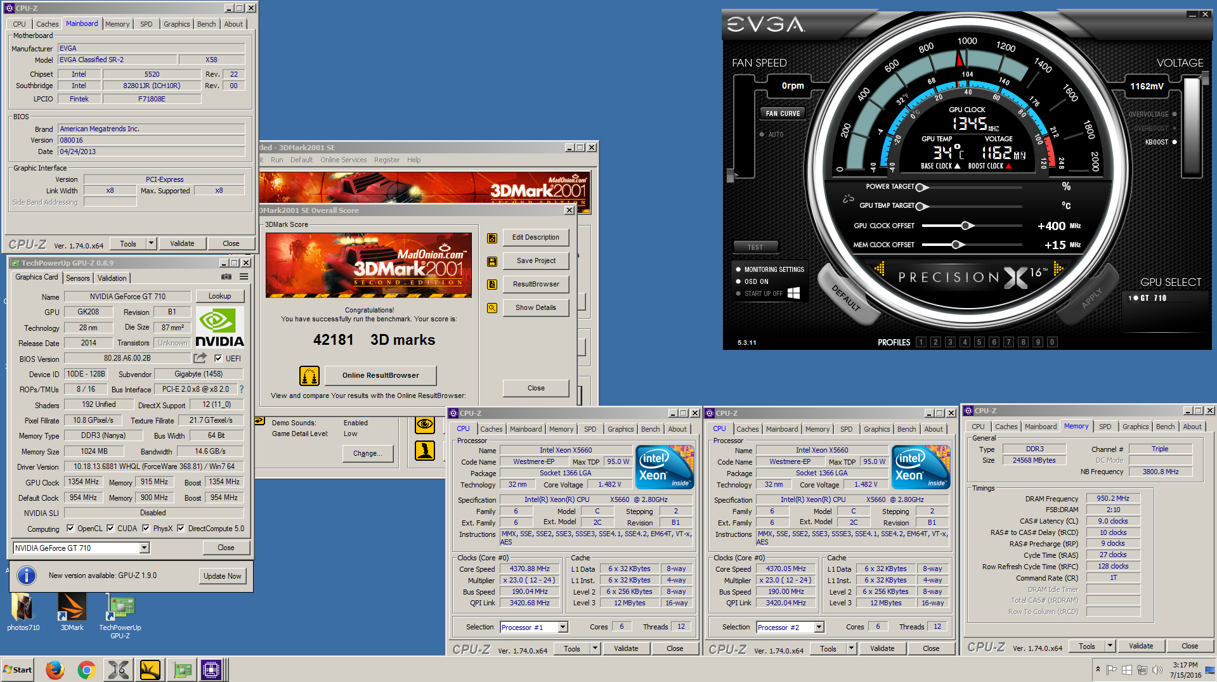
Task: Toggle the UEFI checkbox in GPU-Z
Action: point(218,358)
